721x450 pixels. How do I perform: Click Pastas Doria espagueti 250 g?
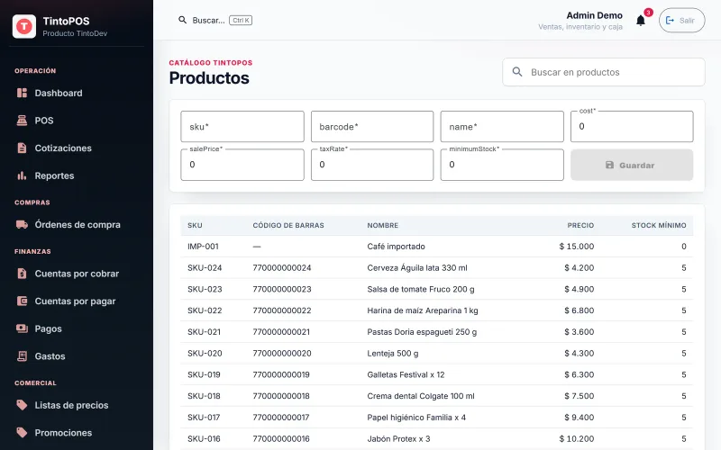[422, 332]
